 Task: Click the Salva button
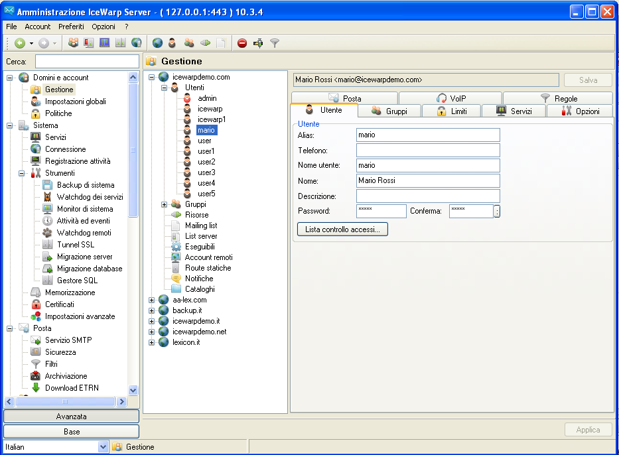(588, 80)
